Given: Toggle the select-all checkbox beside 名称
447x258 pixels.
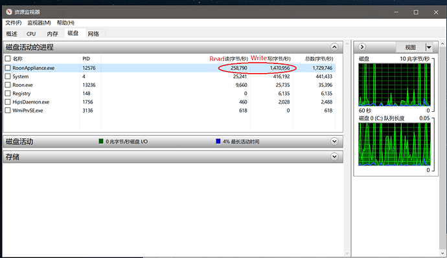Looking at the screenshot, I should pos(8,59).
